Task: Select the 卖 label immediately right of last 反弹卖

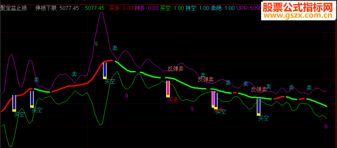Action: pos(269,87)
